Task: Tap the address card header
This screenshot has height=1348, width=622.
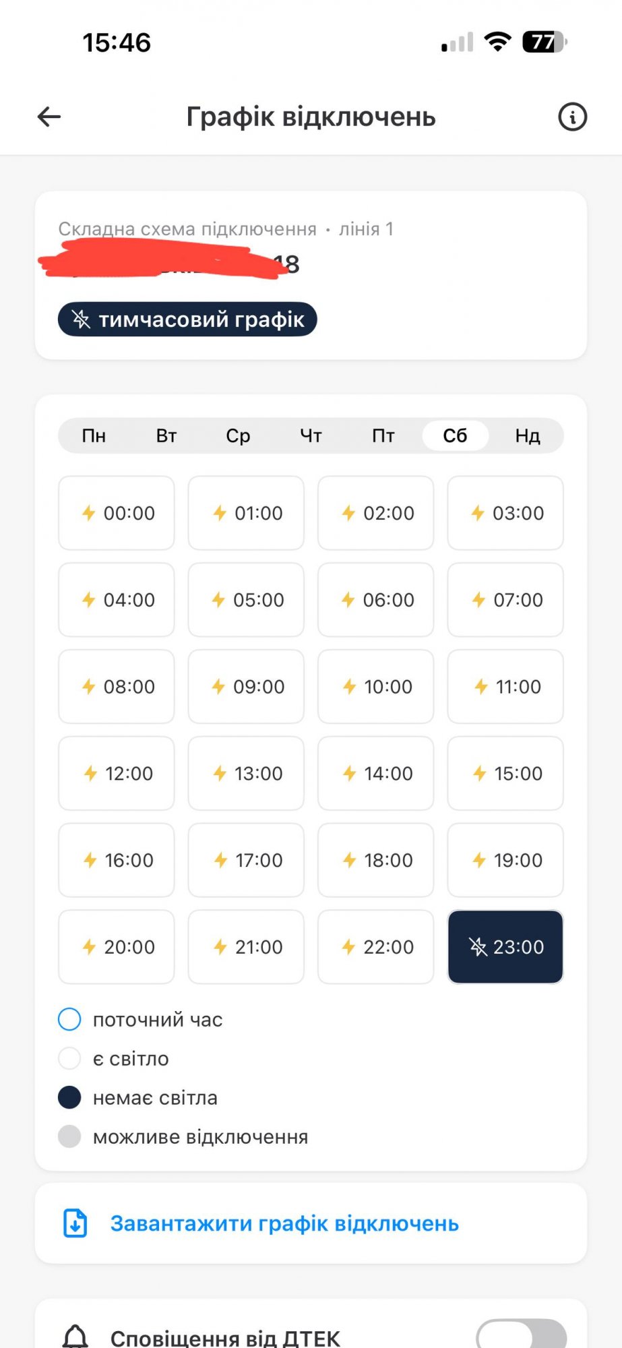Action: point(310,247)
